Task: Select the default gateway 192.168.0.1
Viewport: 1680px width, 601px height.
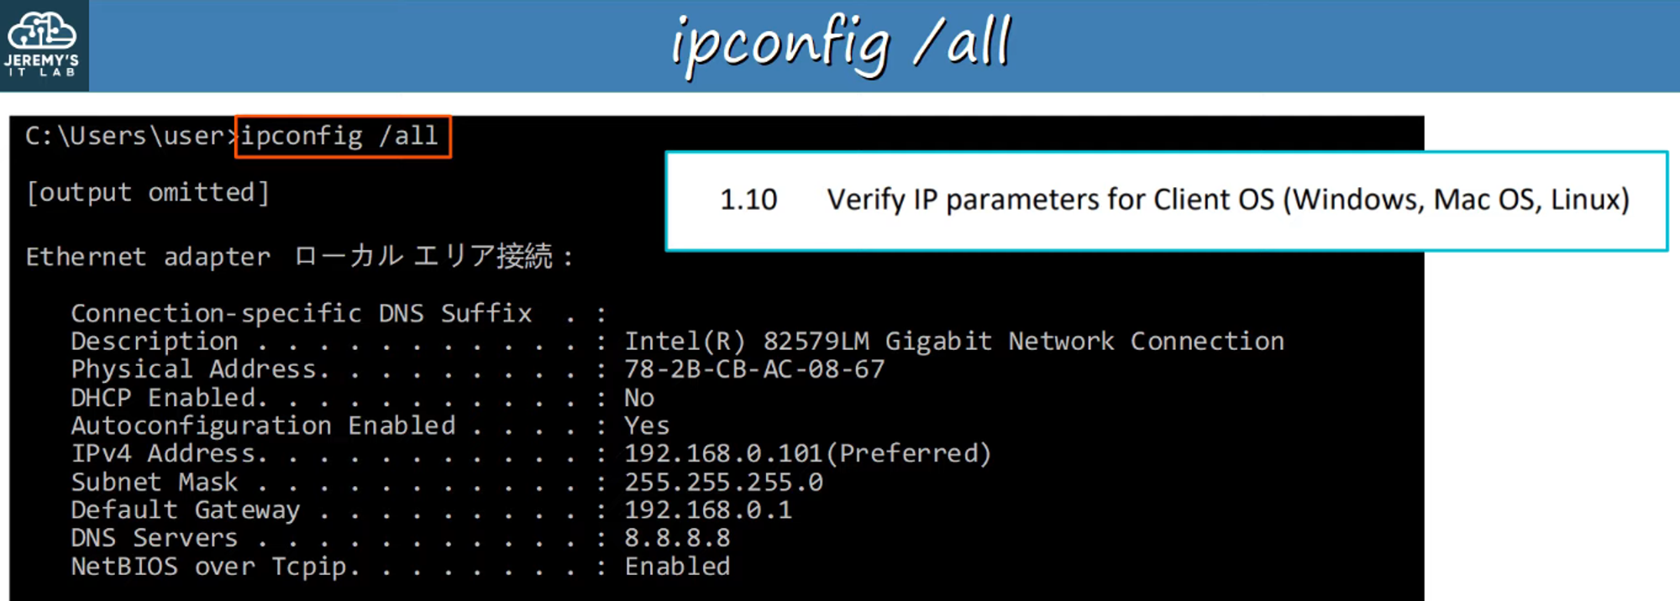Action: click(707, 510)
